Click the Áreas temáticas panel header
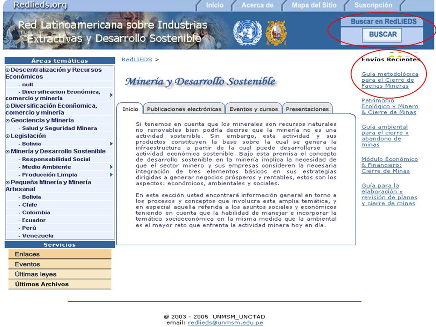436x327 pixels. coord(60,60)
